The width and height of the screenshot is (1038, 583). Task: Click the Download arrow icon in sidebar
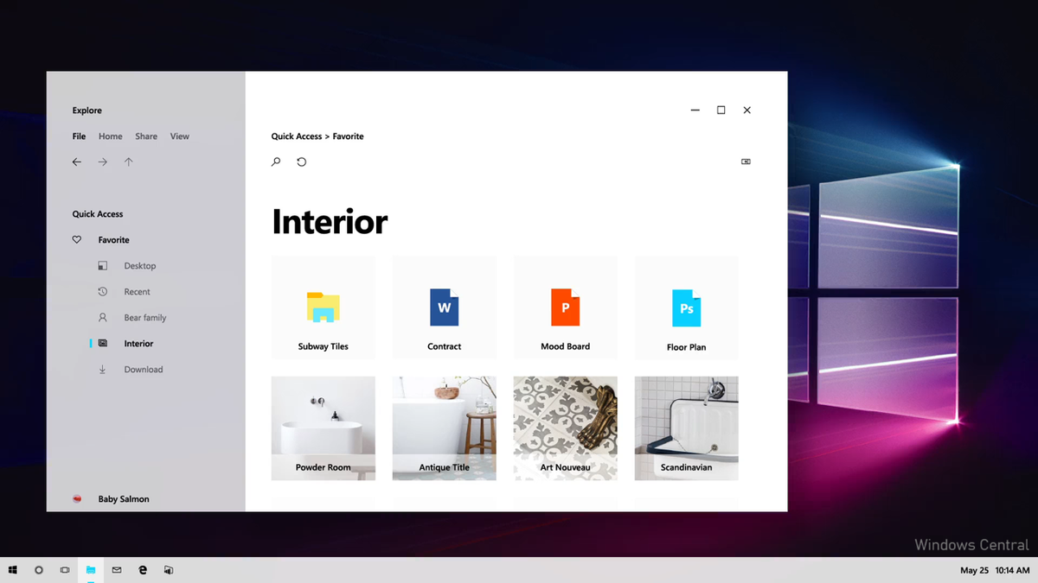[x=102, y=369]
